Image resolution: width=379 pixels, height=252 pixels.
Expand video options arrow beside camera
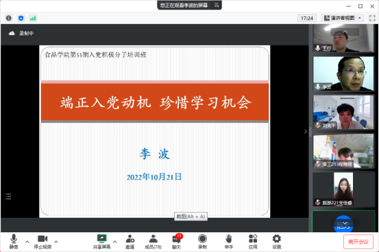click(x=56, y=241)
